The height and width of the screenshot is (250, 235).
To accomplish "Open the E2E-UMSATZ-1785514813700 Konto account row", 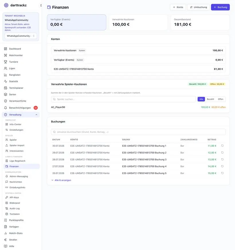I will [138, 69].
